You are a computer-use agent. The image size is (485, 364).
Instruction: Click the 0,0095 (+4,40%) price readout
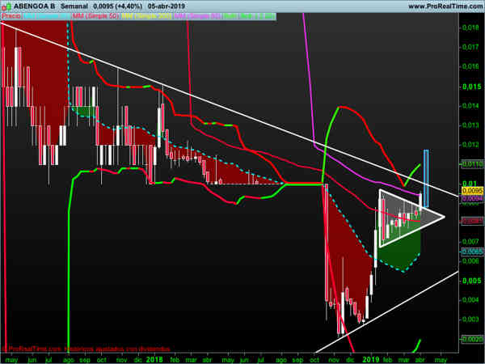[x=117, y=6]
